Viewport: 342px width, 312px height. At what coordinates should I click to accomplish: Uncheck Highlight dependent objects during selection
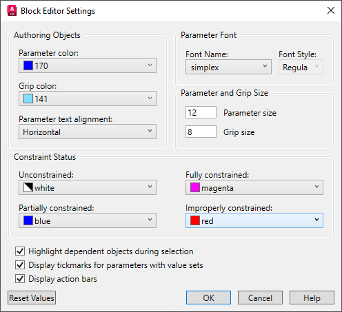[x=20, y=251]
